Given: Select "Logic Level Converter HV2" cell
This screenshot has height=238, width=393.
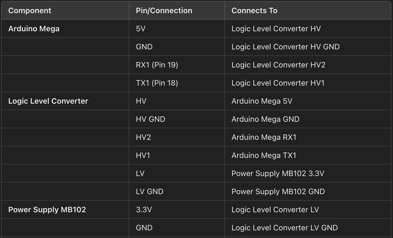Looking at the screenshot, I should [278, 65].
